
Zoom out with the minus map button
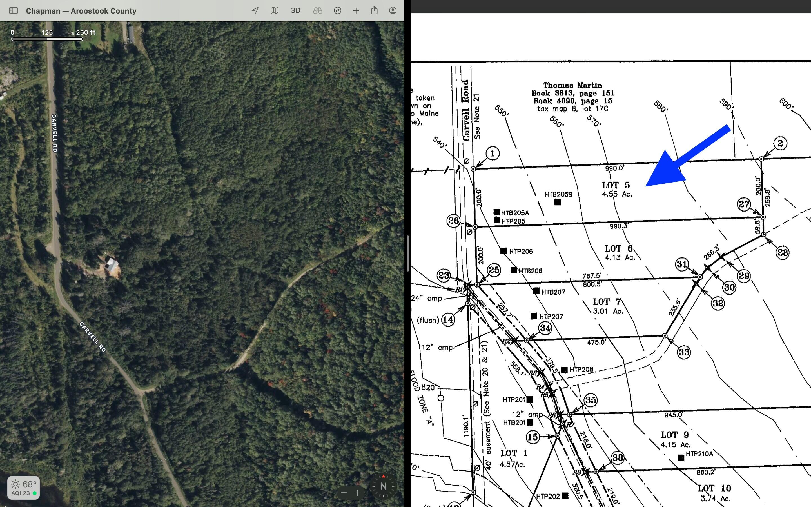coord(344,493)
